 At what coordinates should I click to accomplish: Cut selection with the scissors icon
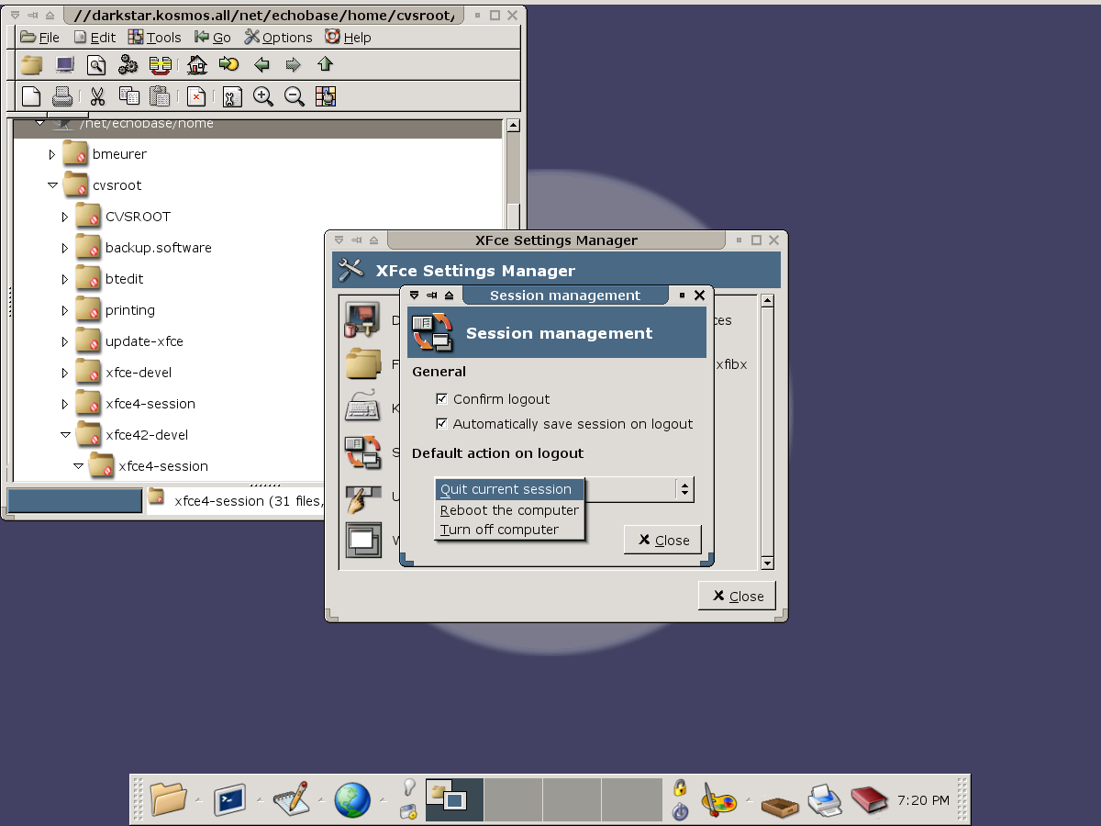(97, 96)
